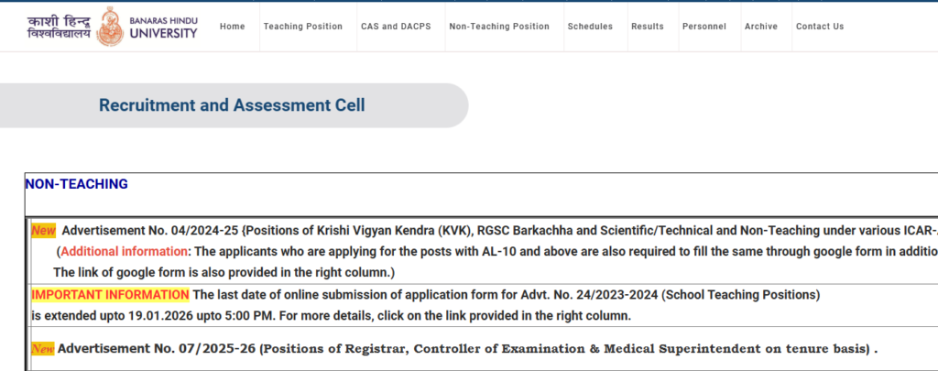938x371 pixels.
Task: Click the IMPORTANT INFORMATION highlighted label
Action: [110, 295]
